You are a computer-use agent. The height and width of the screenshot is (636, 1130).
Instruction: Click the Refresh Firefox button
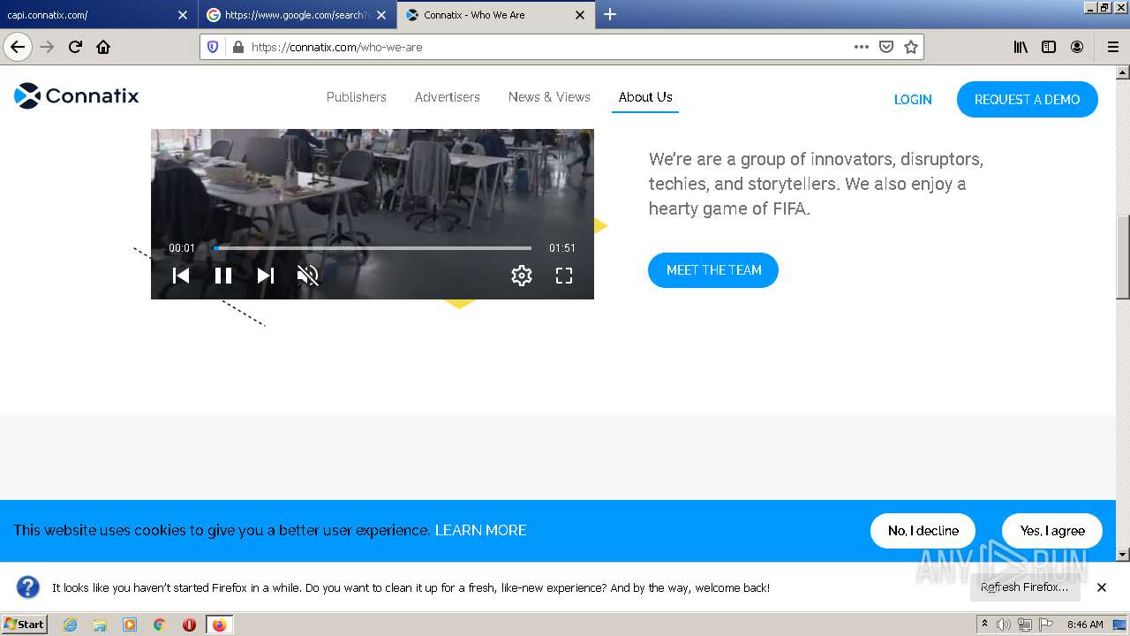(1025, 587)
